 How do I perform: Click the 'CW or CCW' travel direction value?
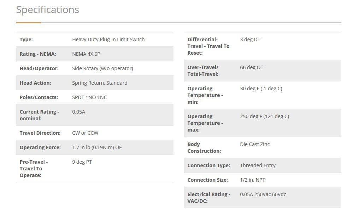point(85,133)
